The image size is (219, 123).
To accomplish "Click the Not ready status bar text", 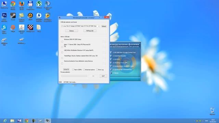I will (73, 82).
